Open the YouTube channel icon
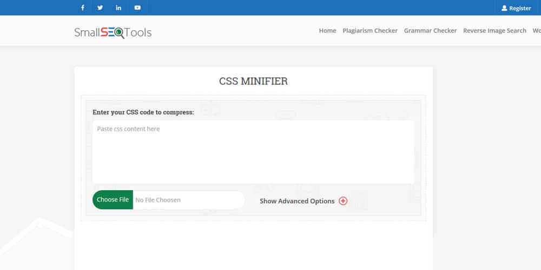The image size is (541, 270). tap(137, 8)
